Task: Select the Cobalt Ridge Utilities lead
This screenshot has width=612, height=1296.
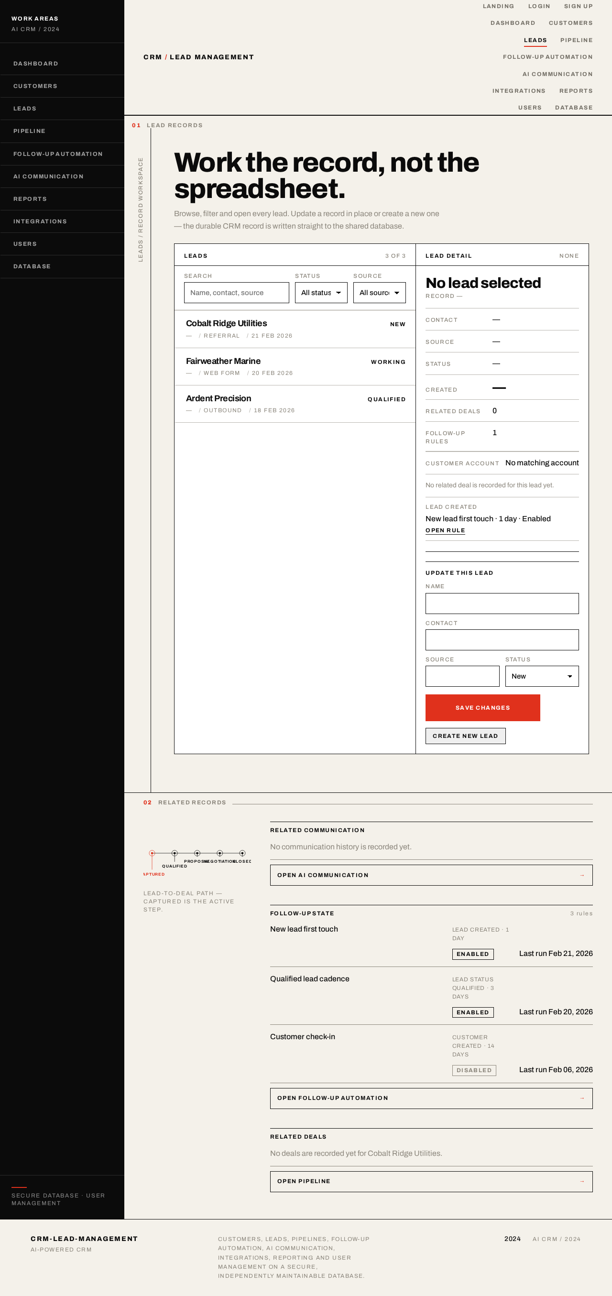Action: (x=295, y=329)
